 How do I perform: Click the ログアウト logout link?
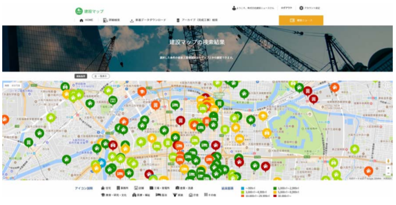pos(287,8)
